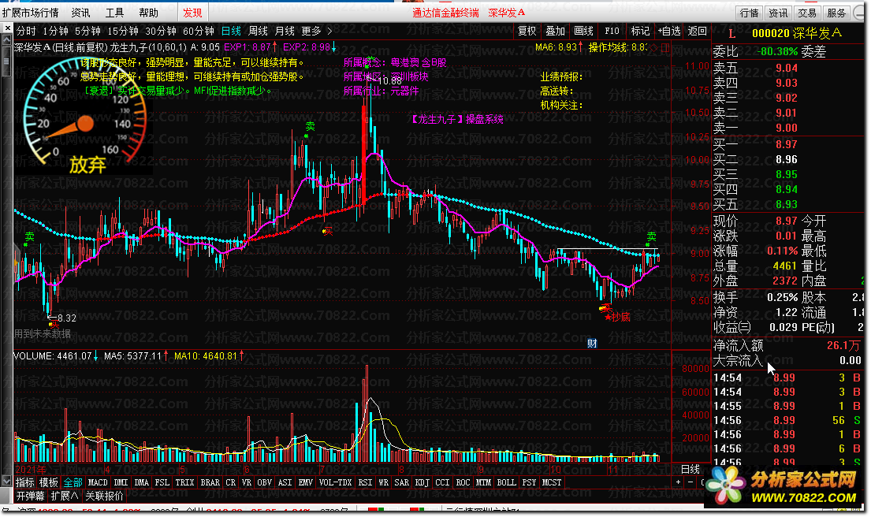Switch to the 1分钟 period
The image size is (871, 517).
55,31
